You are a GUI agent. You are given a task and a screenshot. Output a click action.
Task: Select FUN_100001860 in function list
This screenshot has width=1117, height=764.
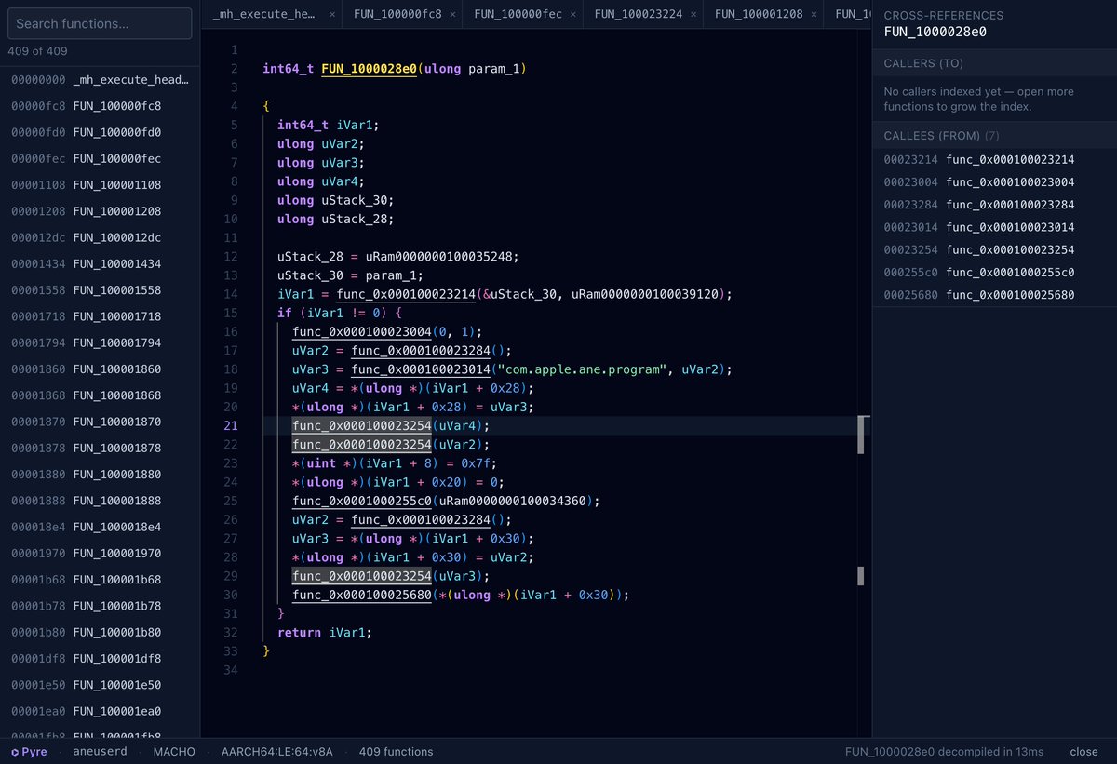coord(100,369)
